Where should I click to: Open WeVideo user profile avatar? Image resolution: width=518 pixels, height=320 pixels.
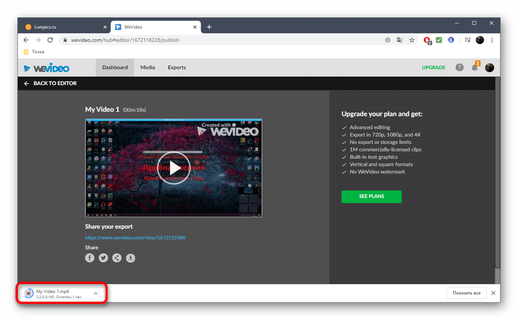pyautogui.click(x=489, y=67)
